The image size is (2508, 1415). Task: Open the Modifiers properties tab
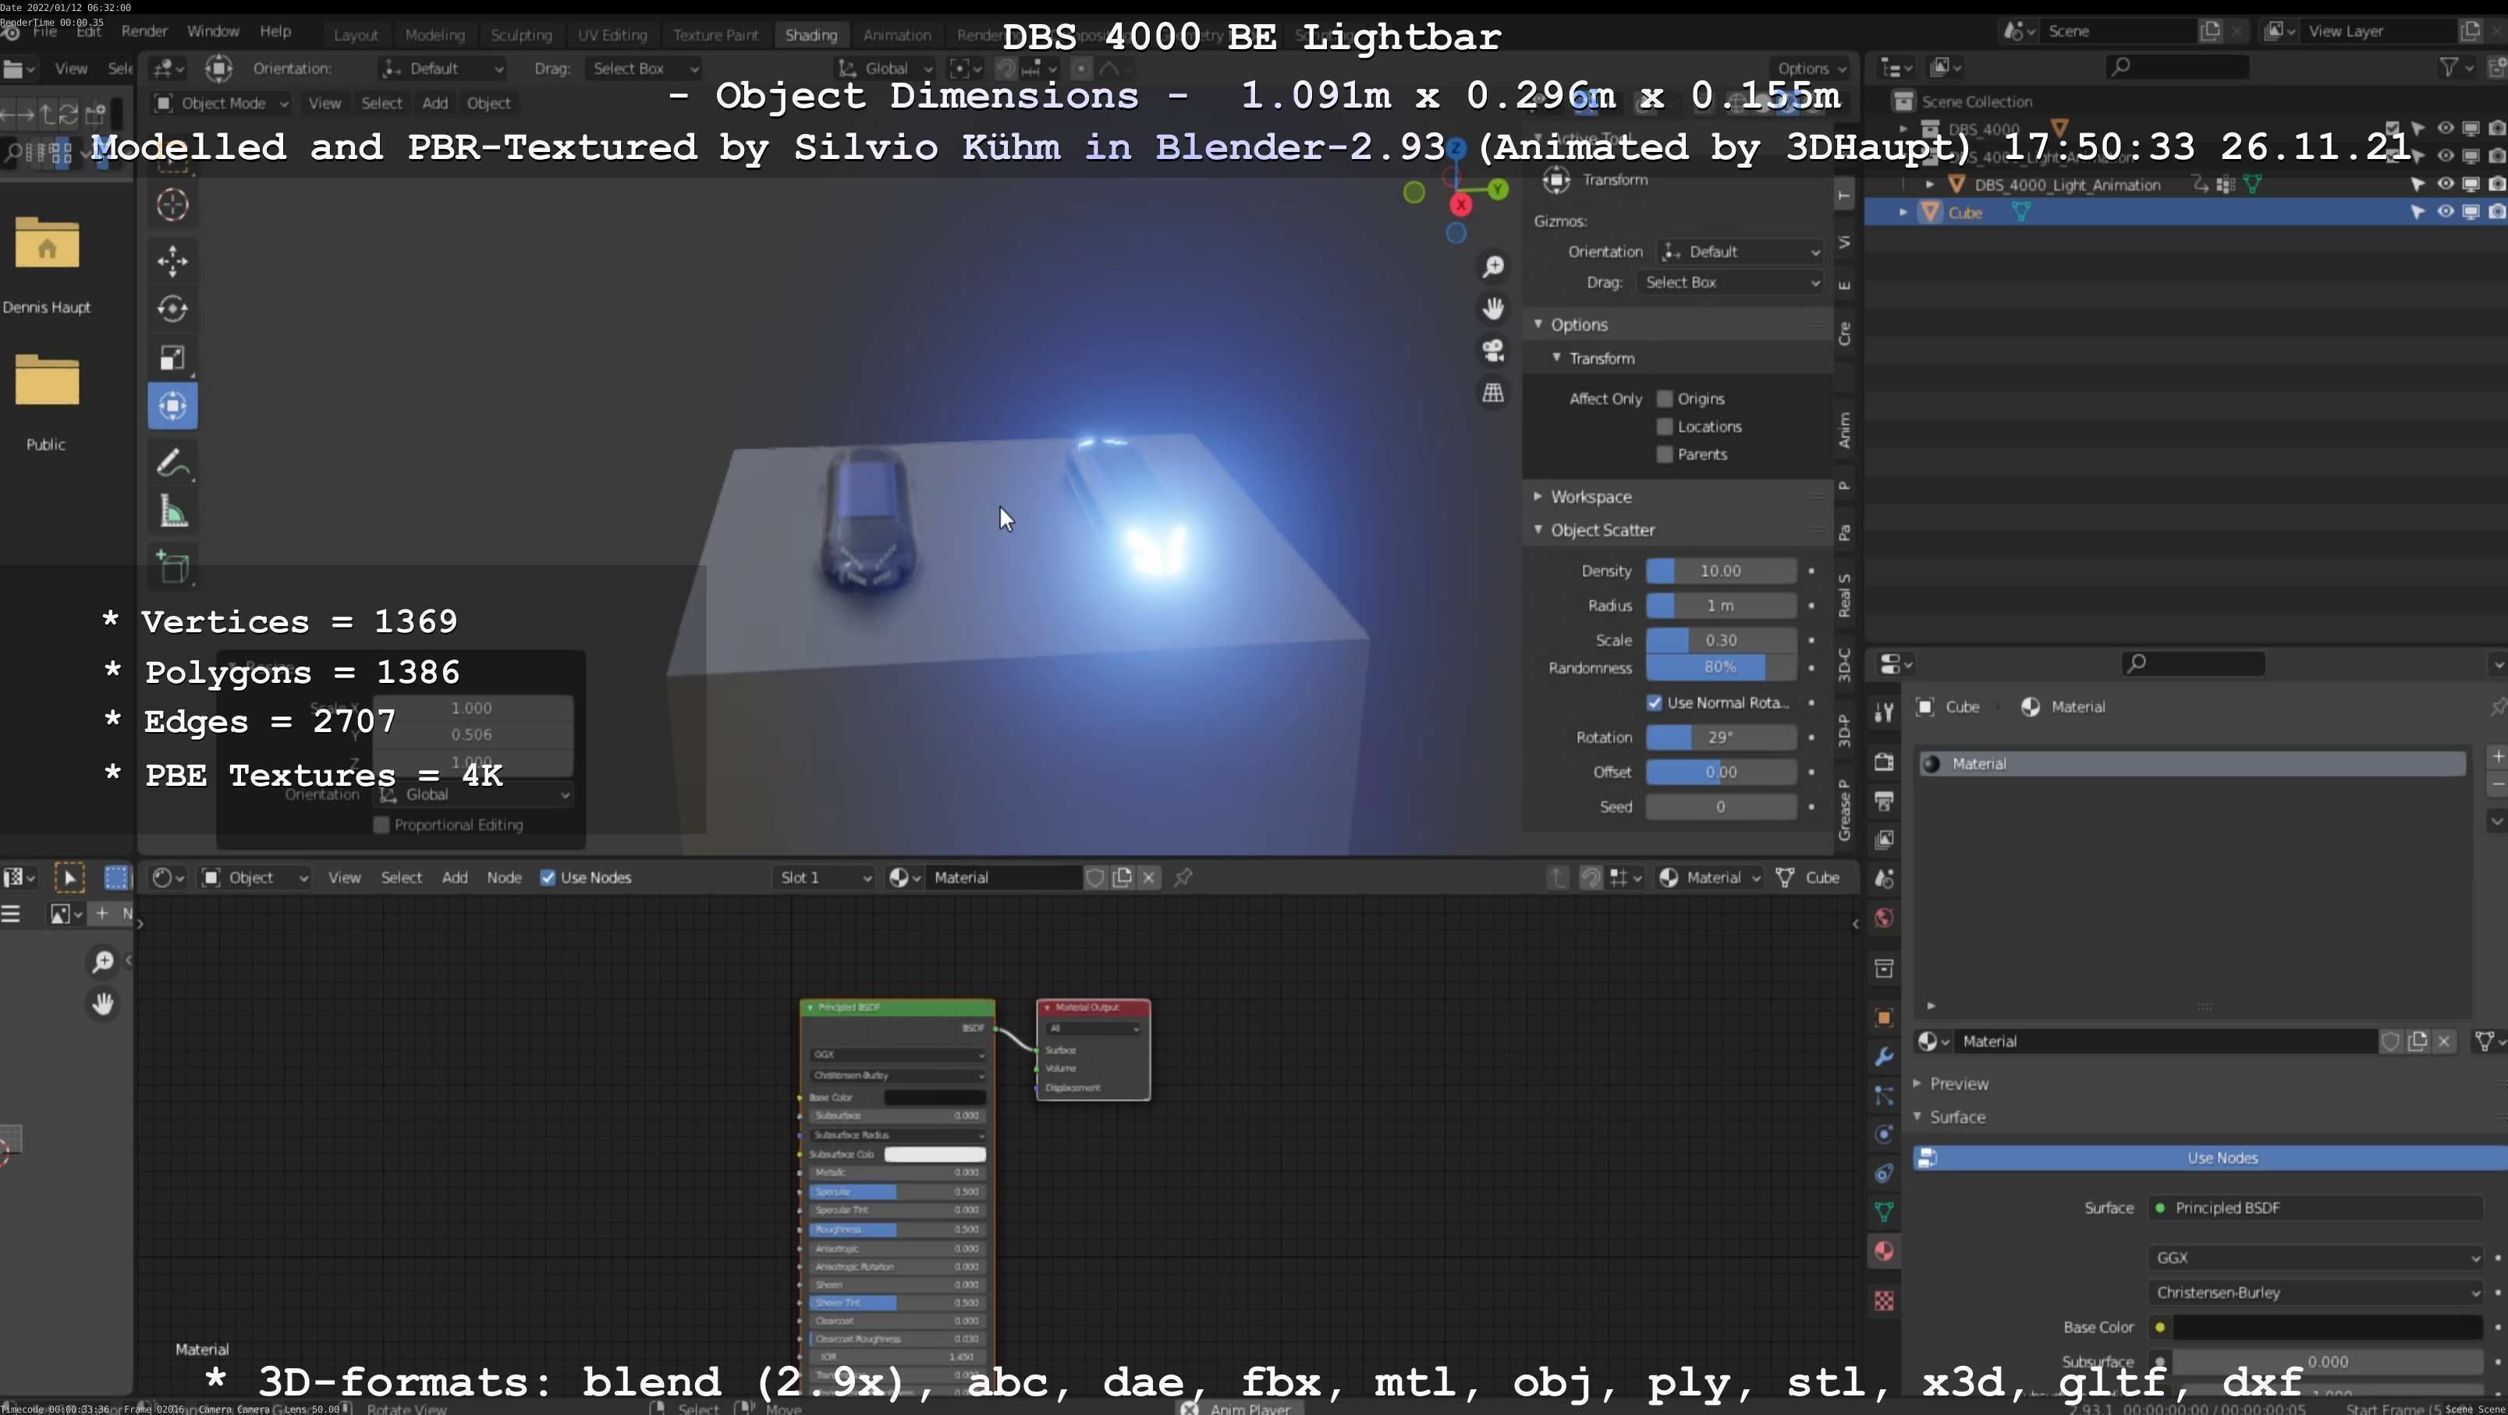tap(1884, 1057)
